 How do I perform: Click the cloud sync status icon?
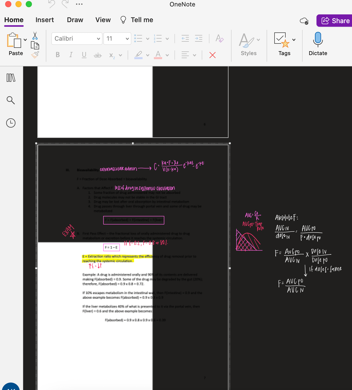(x=304, y=21)
